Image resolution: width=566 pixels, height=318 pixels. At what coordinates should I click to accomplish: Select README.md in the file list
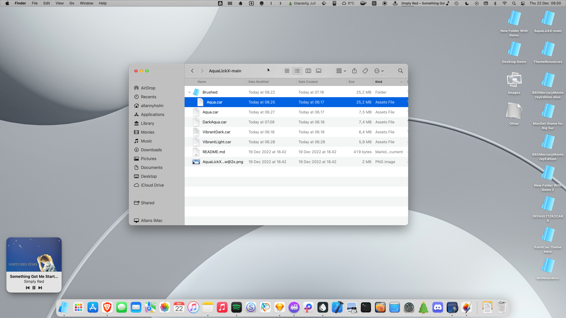(x=296, y=152)
